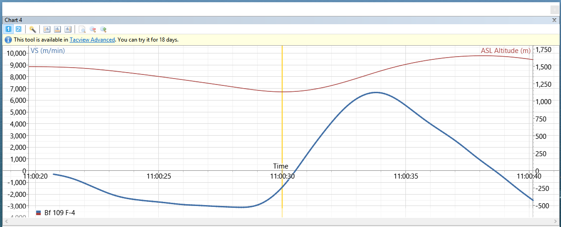
Task: Click the ASL Altitude (m) axis label
Action: click(x=506, y=51)
